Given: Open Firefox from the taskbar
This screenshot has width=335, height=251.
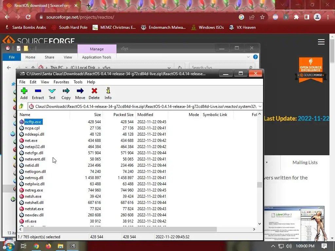Looking at the screenshot, I should coord(48,246).
